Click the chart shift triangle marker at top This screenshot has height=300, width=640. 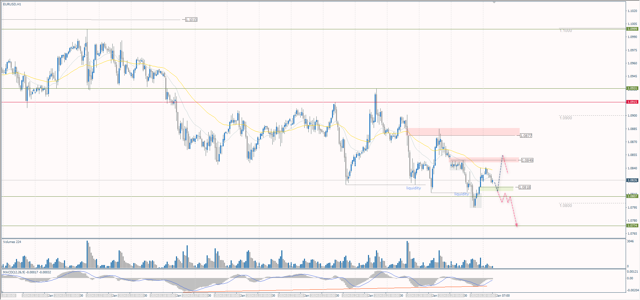pos(494,2)
